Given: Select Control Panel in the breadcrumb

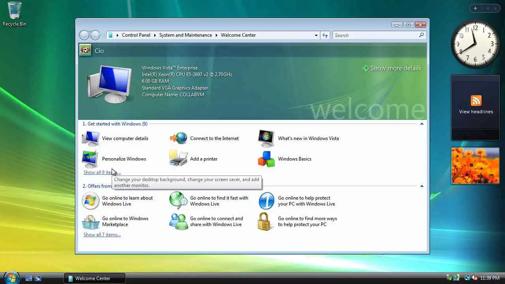Looking at the screenshot, I should [136, 35].
